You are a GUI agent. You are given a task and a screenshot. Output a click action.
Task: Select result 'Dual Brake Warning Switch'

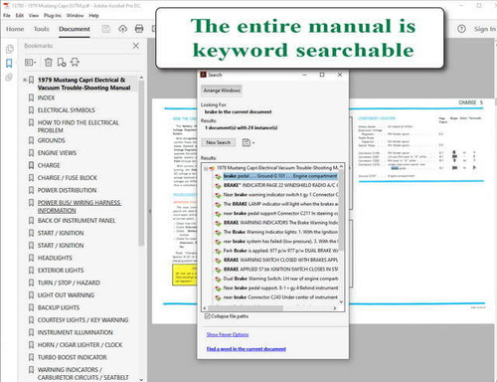(280, 279)
